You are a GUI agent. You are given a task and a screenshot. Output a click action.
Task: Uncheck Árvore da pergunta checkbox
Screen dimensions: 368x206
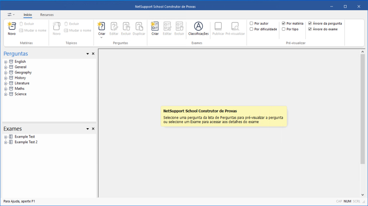(x=310, y=24)
